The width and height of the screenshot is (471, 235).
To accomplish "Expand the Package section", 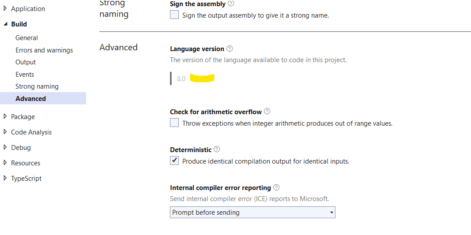I will [5, 116].
